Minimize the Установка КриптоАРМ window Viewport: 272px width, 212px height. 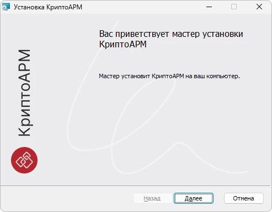click(x=209, y=7)
